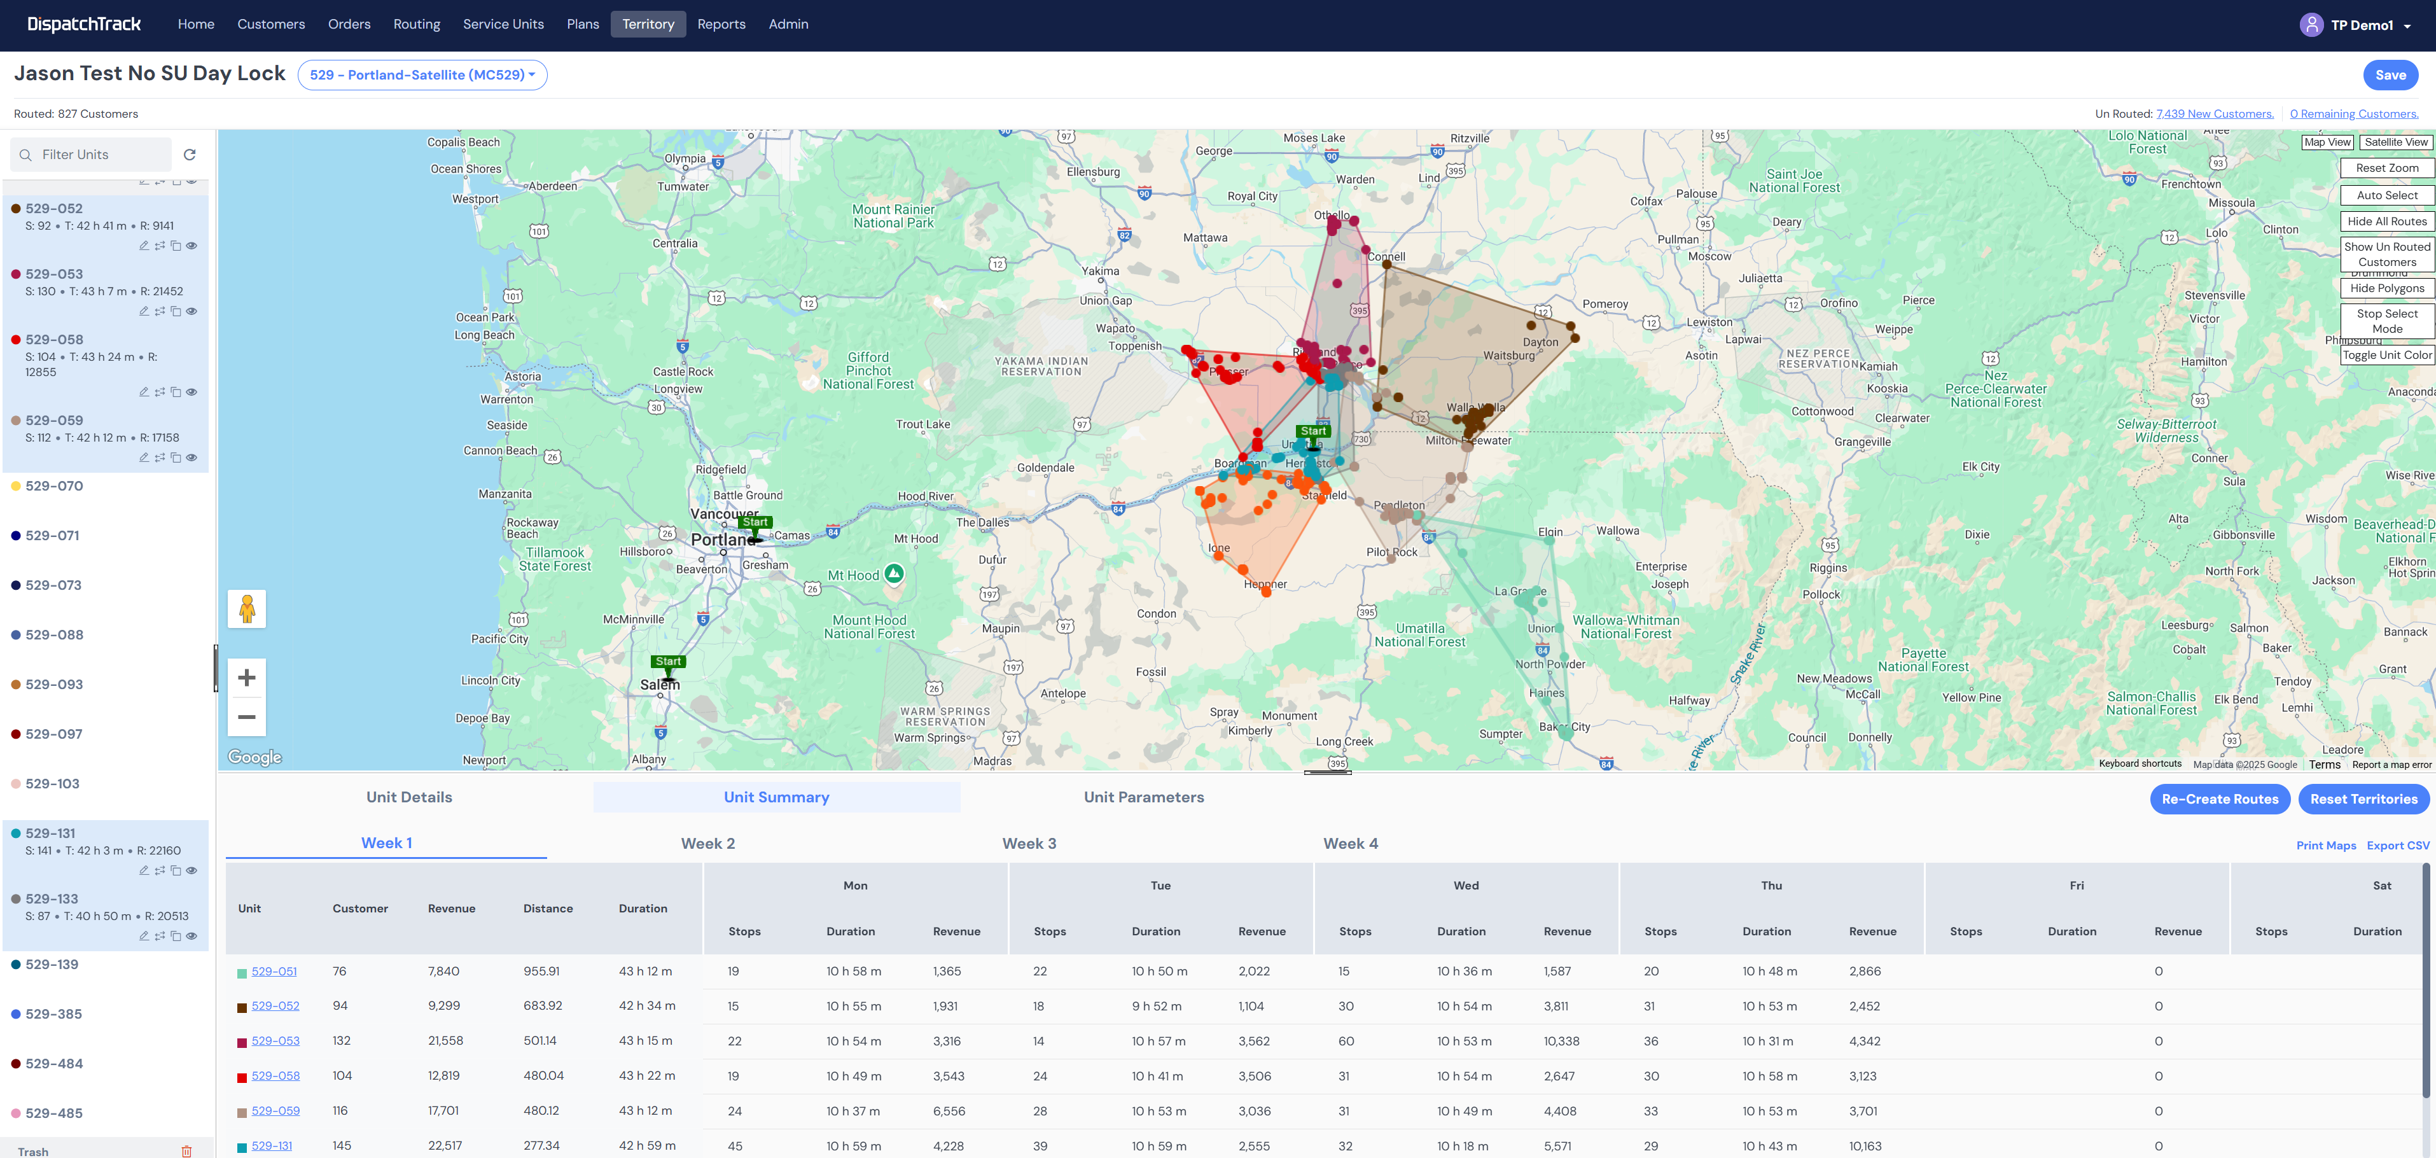Toggle visibility eye for unit 529-131

pyautogui.click(x=192, y=870)
